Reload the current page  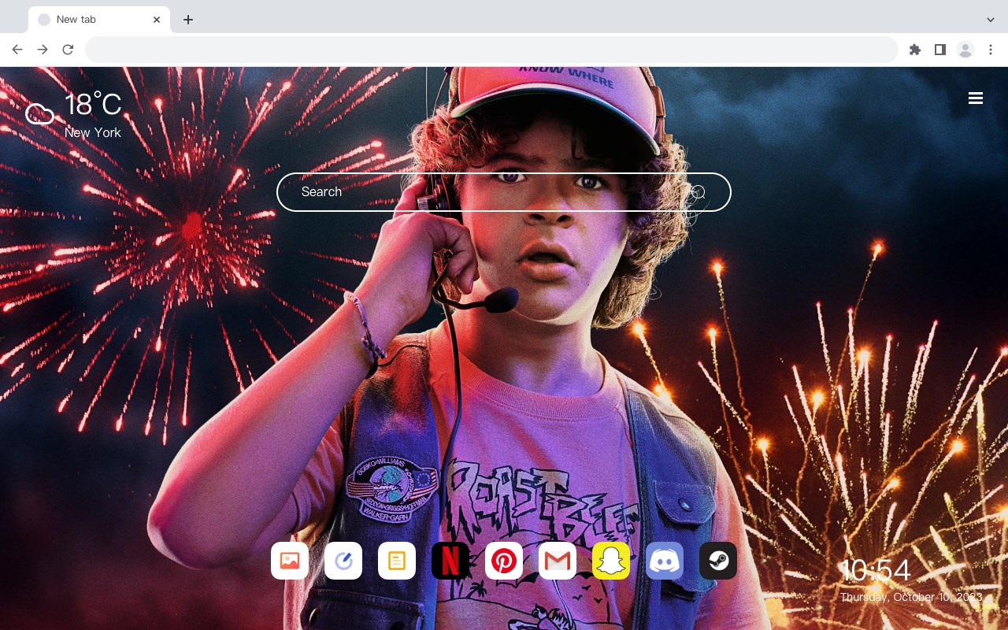68,50
